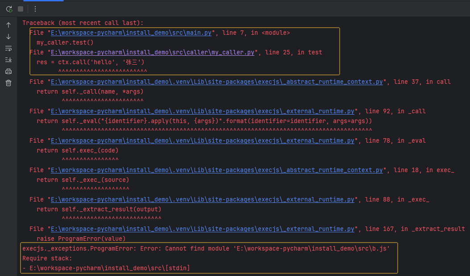Viewport: 470px width, 276px height.
Task: Jump up the stack trace
Action: pyautogui.click(x=8, y=25)
